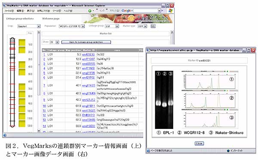Viewport: 258px width, 160px height.
Task: Click the page icon in the popup window title bar
Action: click(148, 50)
